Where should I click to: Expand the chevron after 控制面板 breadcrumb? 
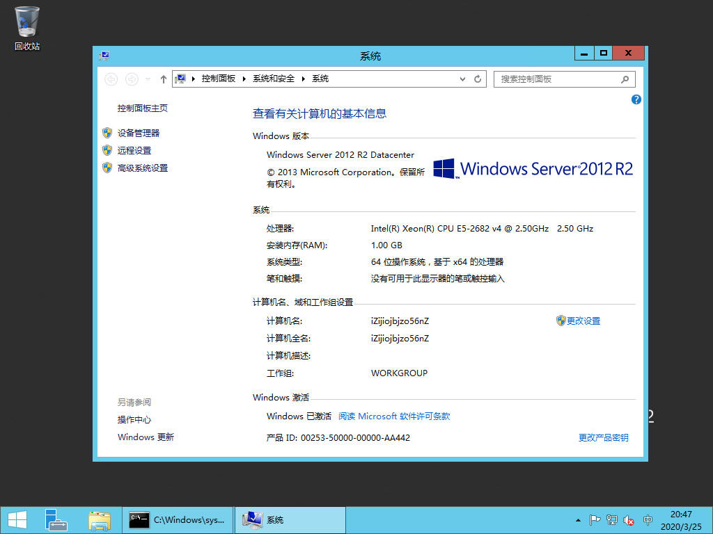coord(244,79)
